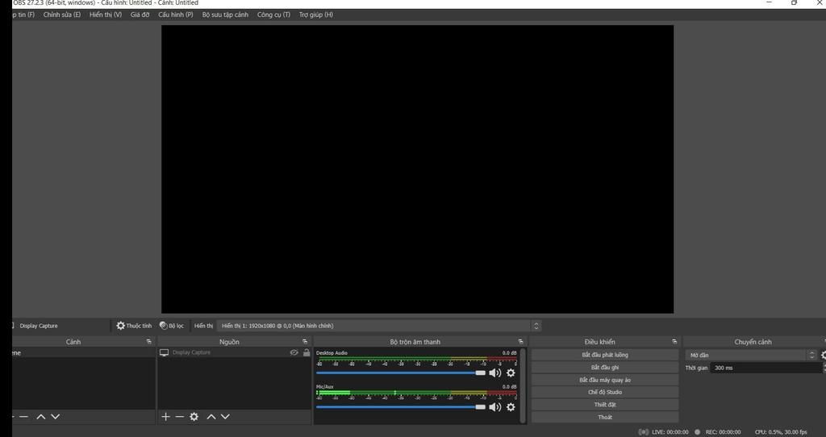Toggle visibility eye of Display Capture
The height and width of the screenshot is (437, 826).
point(294,353)
